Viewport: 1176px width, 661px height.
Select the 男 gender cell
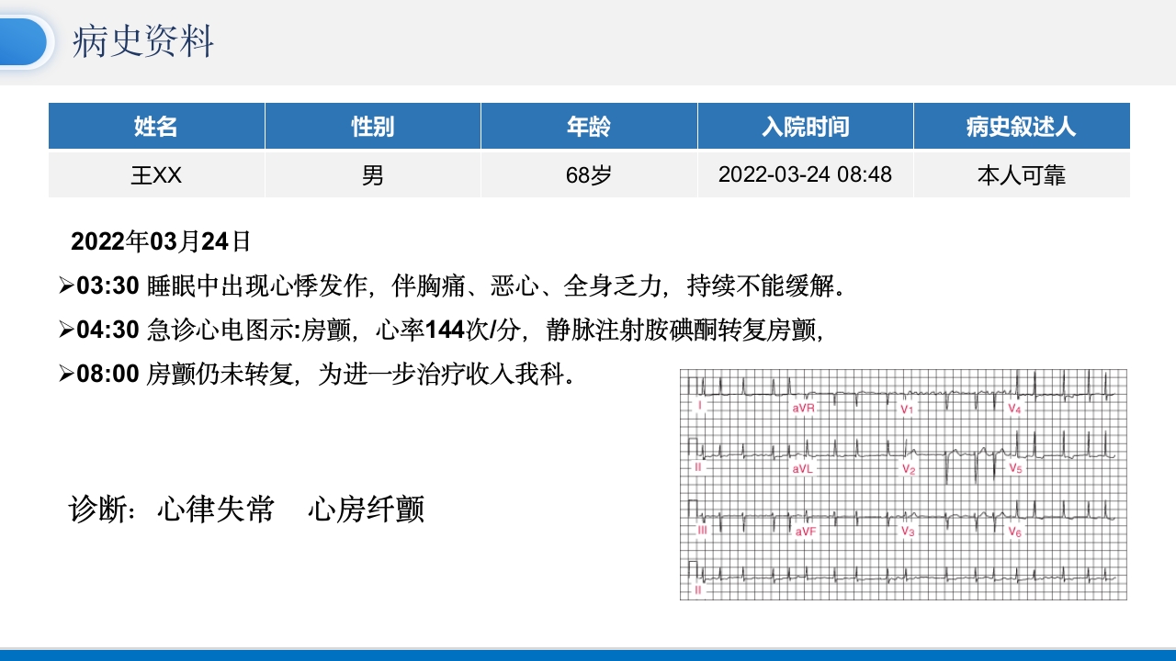[x=372, y=174]
